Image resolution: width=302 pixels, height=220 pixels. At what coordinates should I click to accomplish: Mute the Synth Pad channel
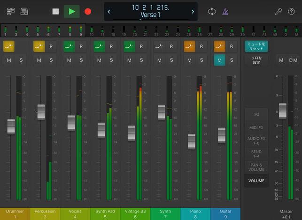click(x=99, y=60)
